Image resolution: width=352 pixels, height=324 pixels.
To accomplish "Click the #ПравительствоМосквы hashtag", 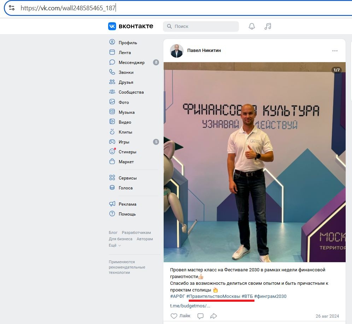I will pyautogui.click(x=213, y=296).
